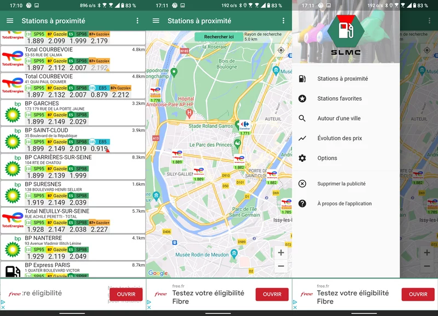This screenshot has height=316, width=438.
Task: Tap OUVRIR on the drawer screen ad
Action: point(418,294)
